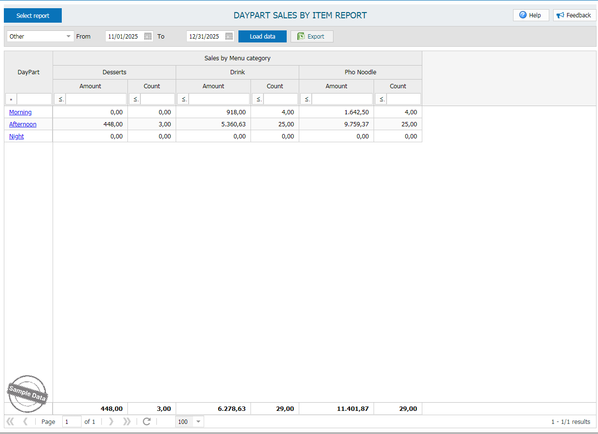Image resolution: width=598 pixels, height=434 pixels.
Task: Open Pho Noodle Count filter operator menu
Action: click(380, 99)
